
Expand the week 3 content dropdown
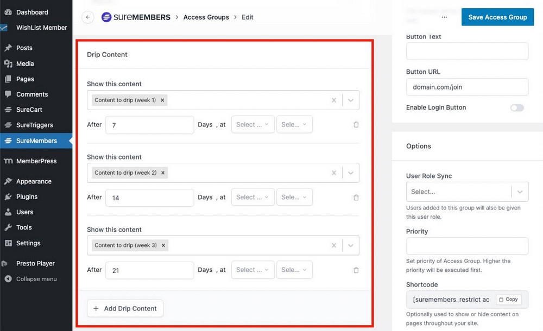(350, 245)
